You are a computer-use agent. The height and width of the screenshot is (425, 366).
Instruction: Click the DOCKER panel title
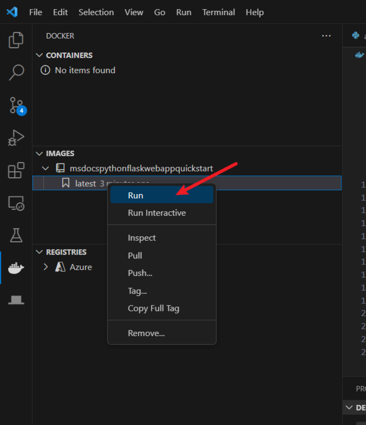[x=60, y=36]
